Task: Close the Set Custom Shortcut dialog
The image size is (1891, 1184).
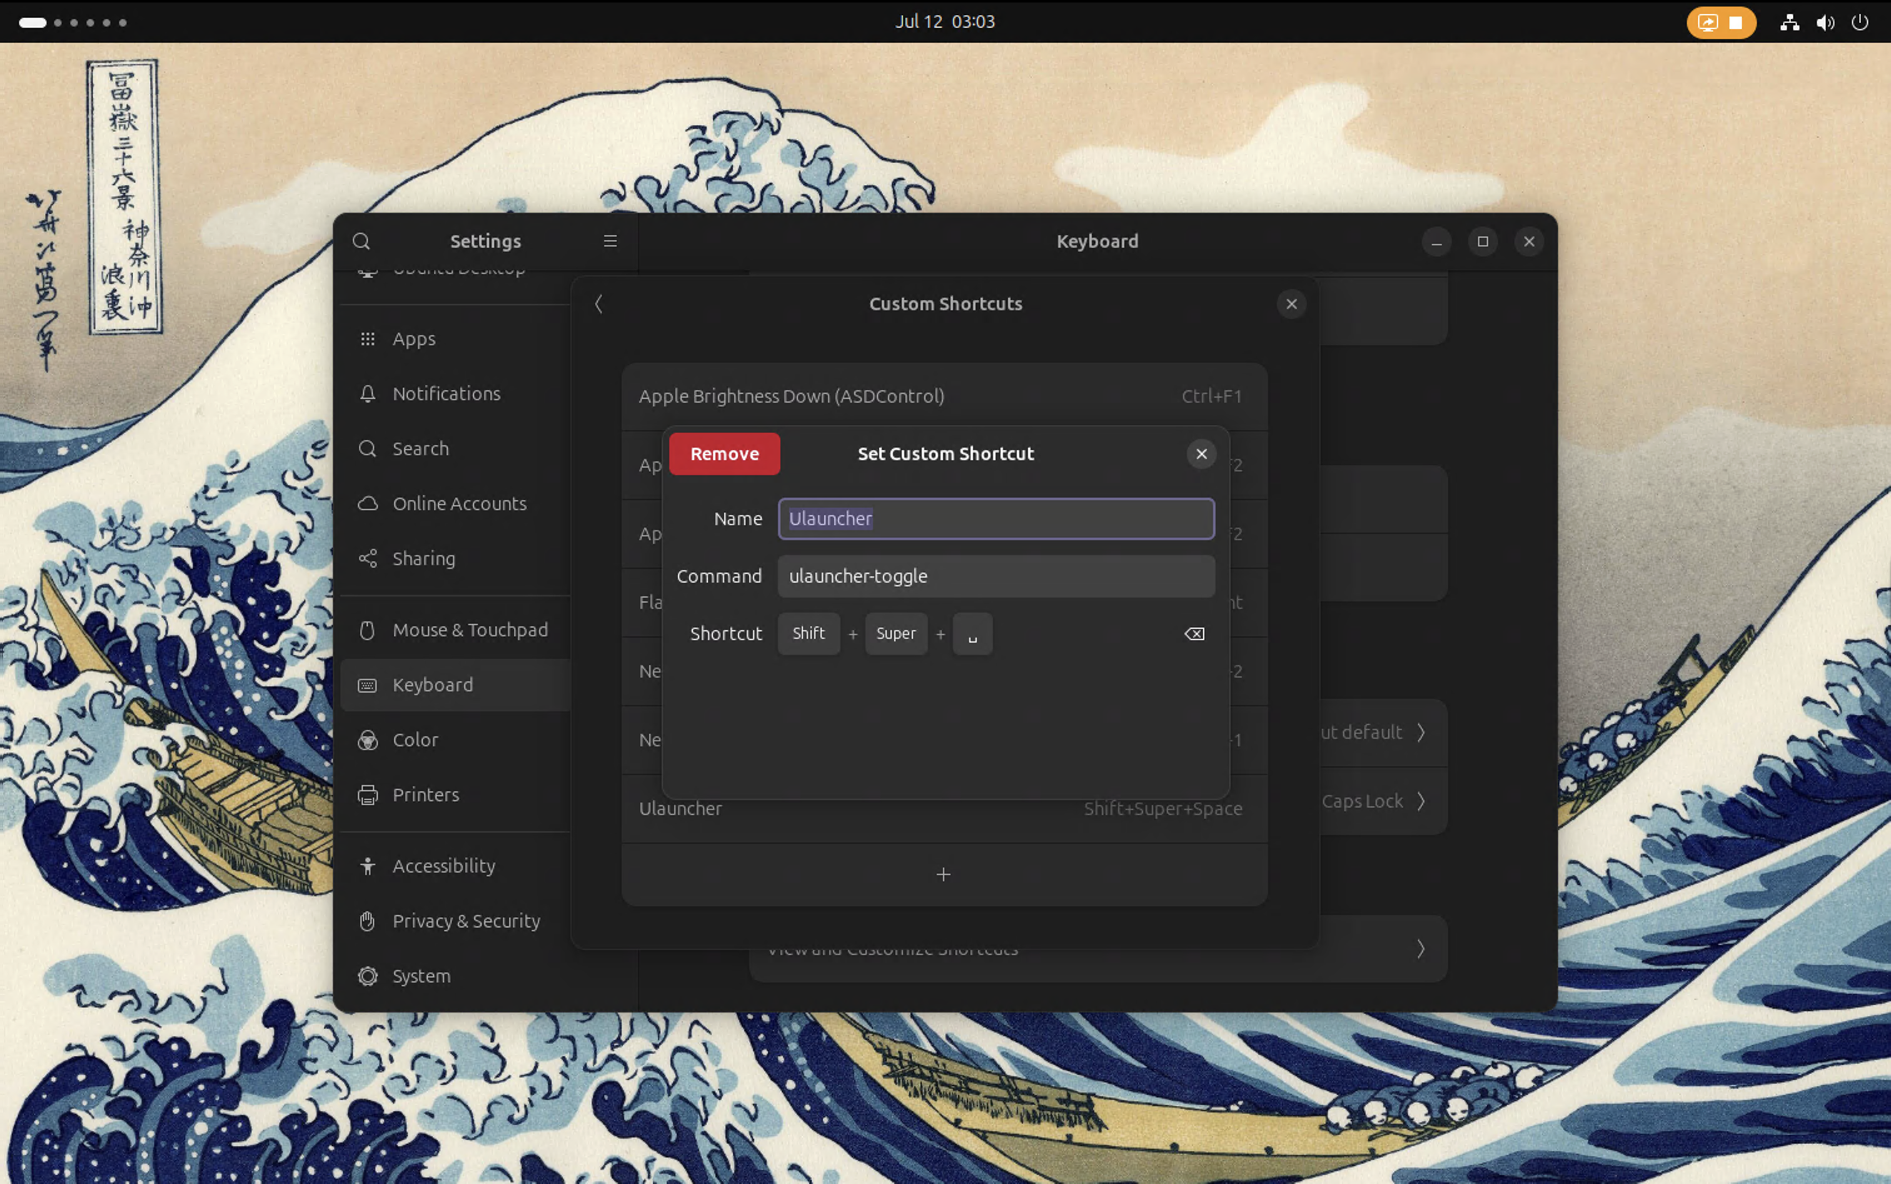Action: pyautogui.click(x=1201, y=453)
